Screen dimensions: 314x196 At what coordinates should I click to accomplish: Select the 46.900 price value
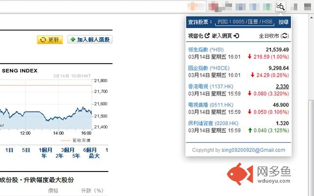[281, 105]
